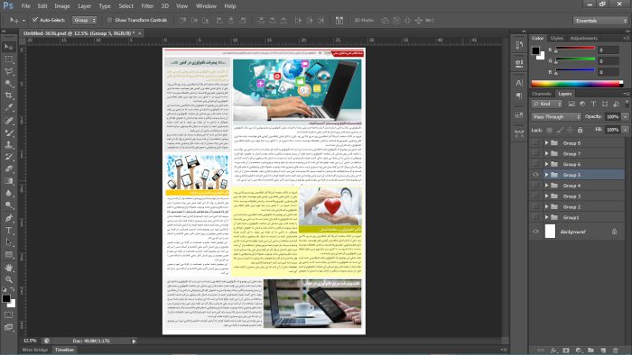Select the Pen tool
This screenshot has width=632, height=355.
point(8,218)
